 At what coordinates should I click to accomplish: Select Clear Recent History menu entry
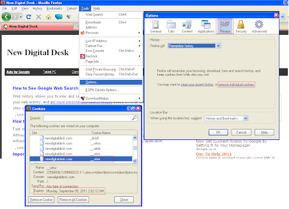pyautogui.click(x=111, y=74)
